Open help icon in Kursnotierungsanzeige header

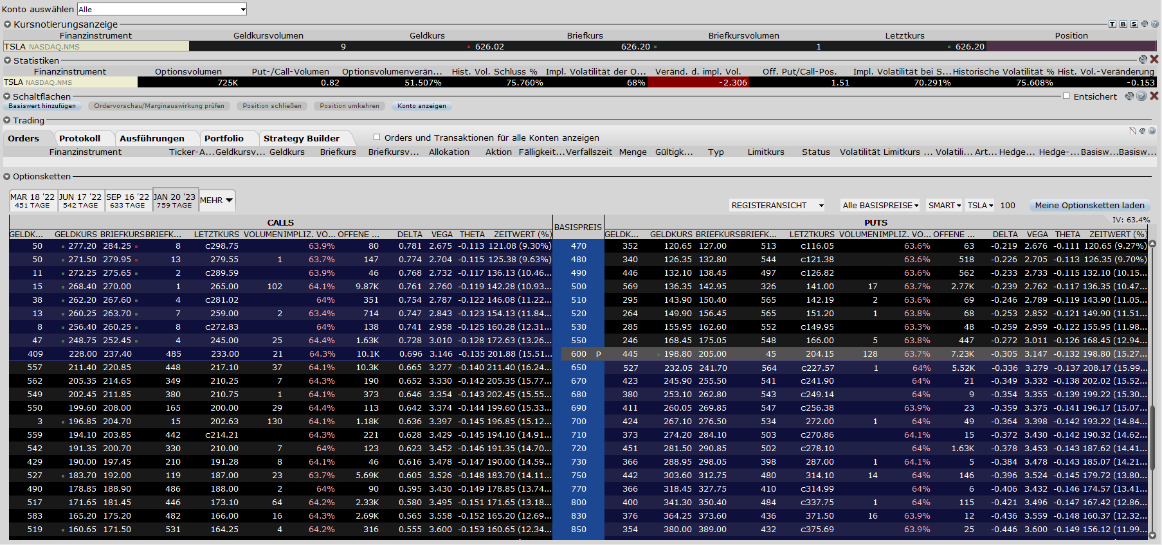[1154, 24]
